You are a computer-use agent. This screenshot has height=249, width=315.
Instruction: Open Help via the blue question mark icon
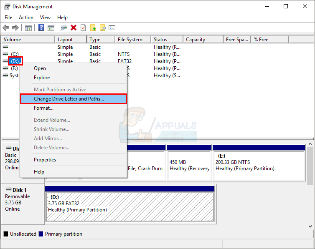point(41,28)
